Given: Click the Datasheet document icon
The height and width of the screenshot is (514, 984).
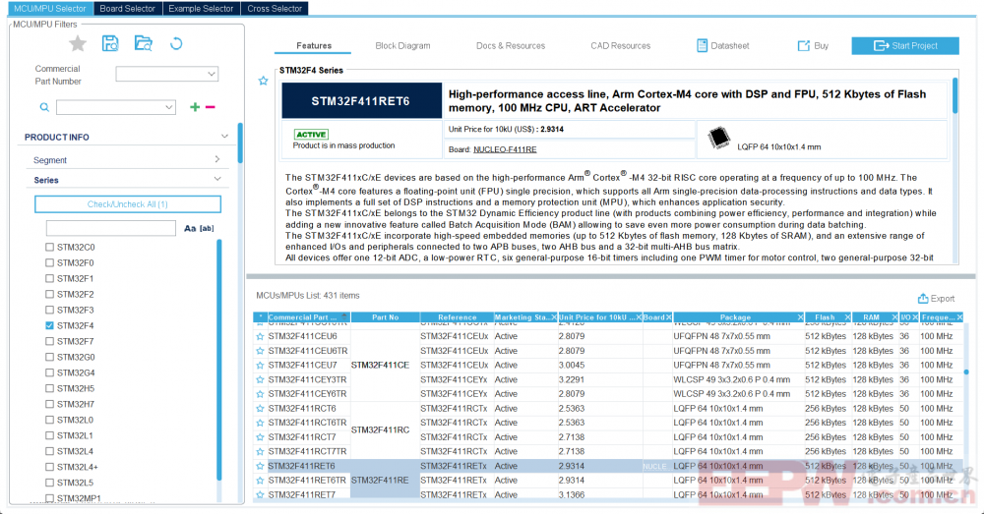Looking at the screenshot, I should pos(703,46).
